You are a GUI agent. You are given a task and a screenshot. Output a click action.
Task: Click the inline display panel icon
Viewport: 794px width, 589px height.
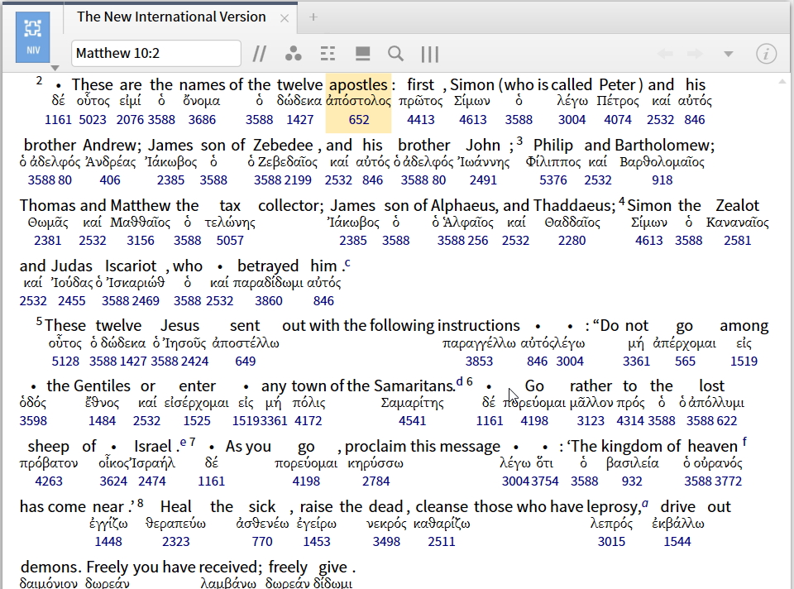pyautogui.click(x=362, y=54)
